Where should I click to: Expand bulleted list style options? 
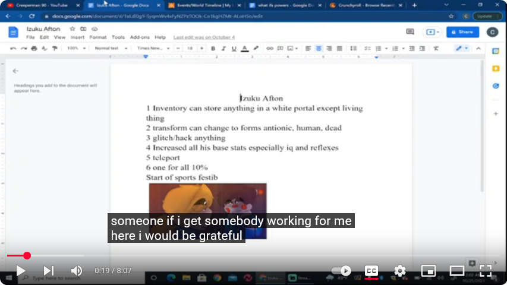[x=386, y=49]
